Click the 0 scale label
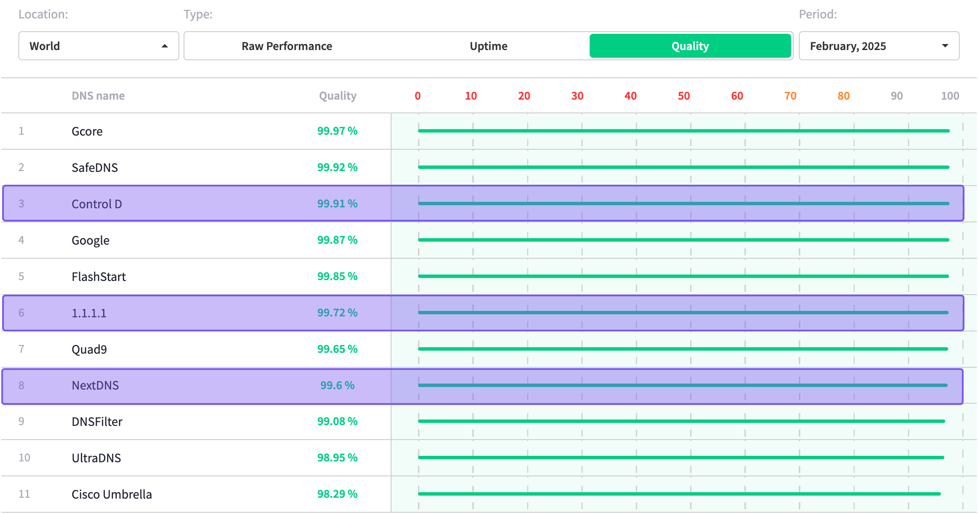 tap(418, 96)
